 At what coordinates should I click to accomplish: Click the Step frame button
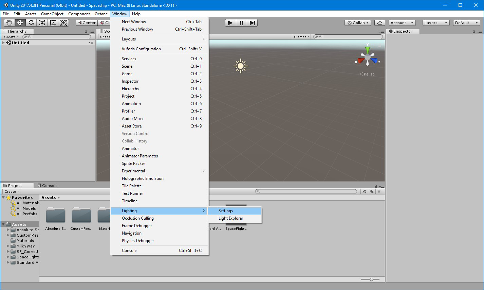tap(252, 23)
